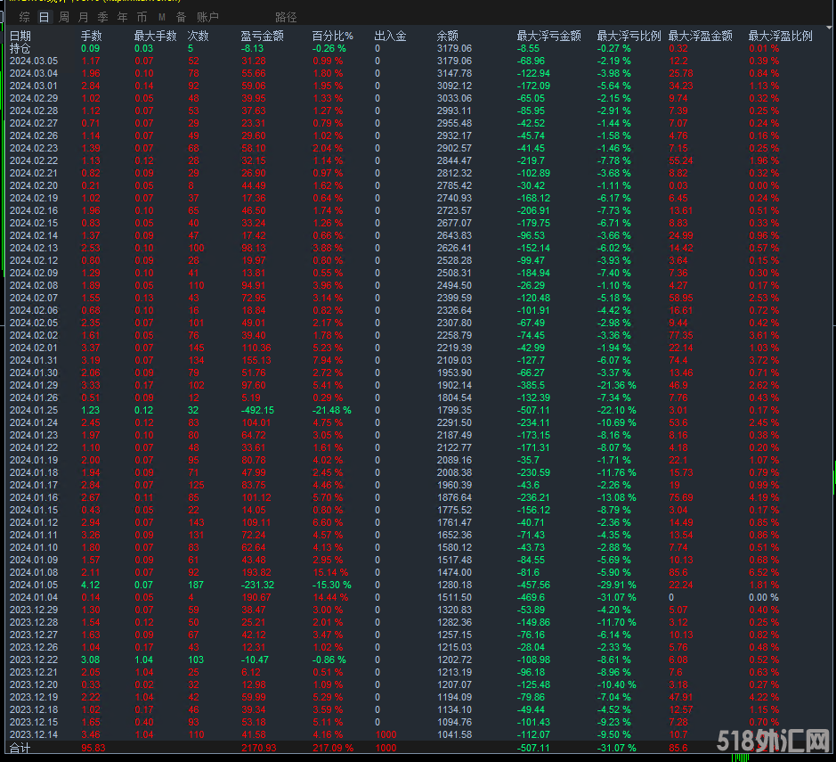Click the 盈亏金额 column header
The width and height of the screenshot is (836, 762).
262,36
